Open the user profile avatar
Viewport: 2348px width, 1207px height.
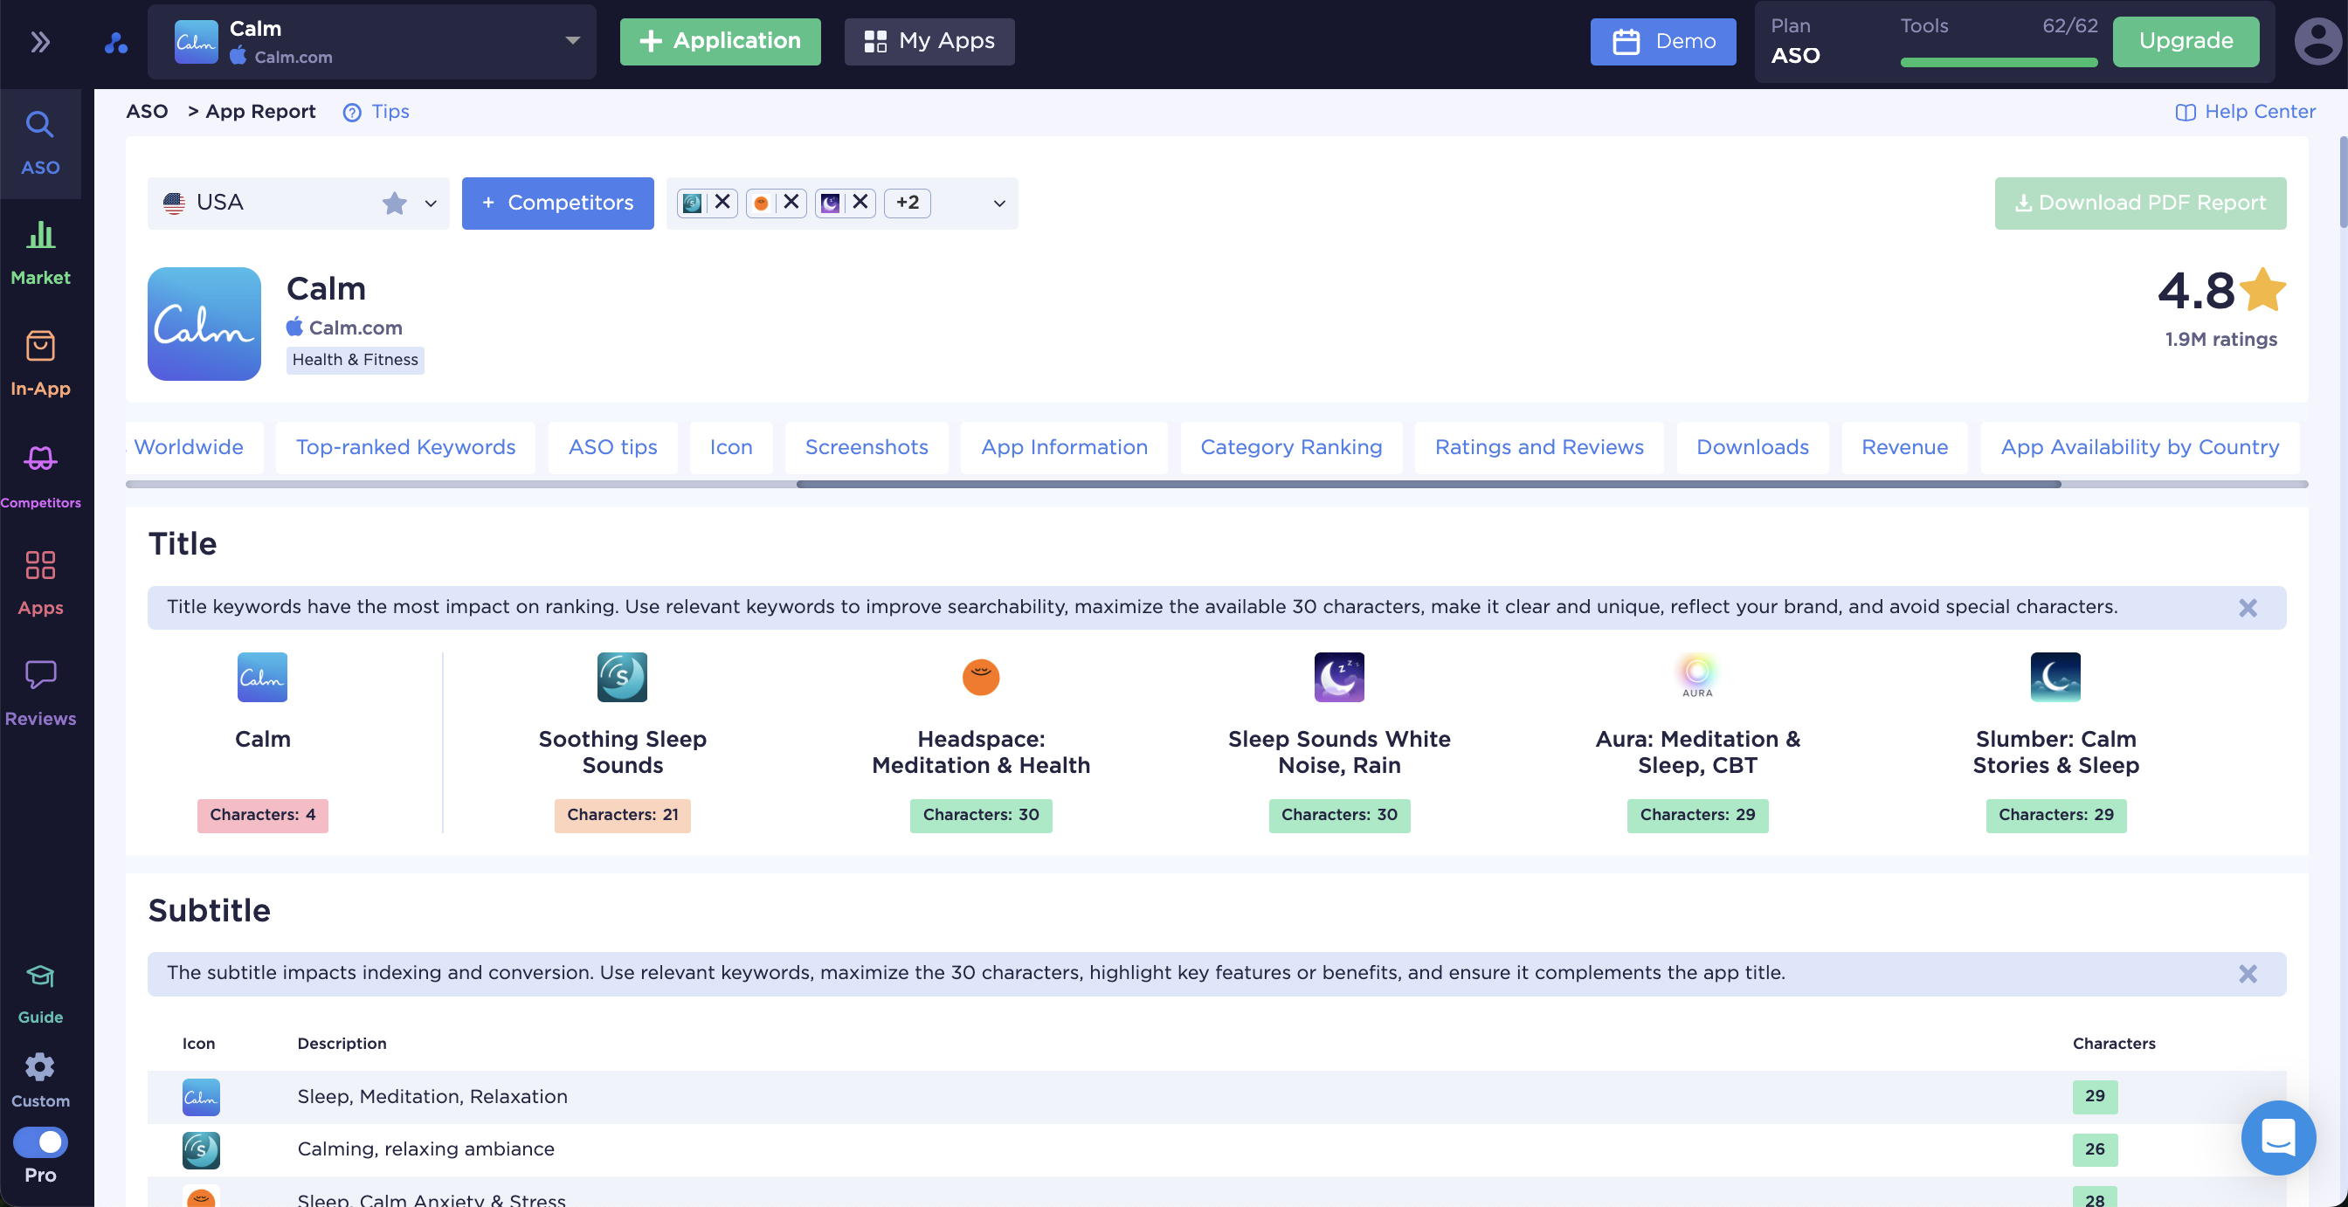pyautogui.click(x=2317, y=42)
